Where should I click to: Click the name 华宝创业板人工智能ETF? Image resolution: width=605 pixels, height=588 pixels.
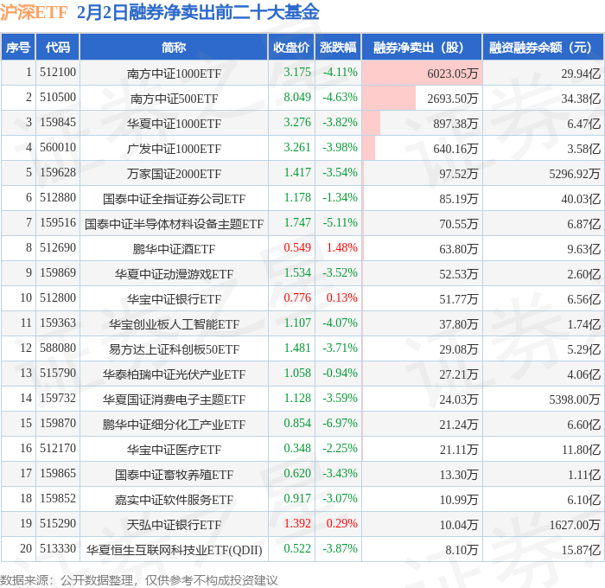174,324
